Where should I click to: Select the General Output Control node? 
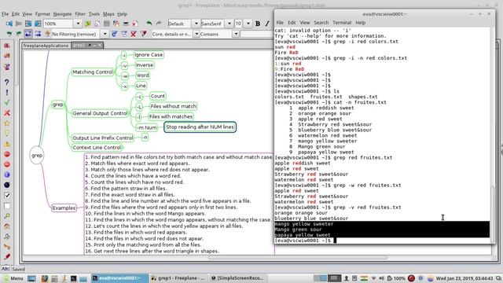click(x=100, y=113)
